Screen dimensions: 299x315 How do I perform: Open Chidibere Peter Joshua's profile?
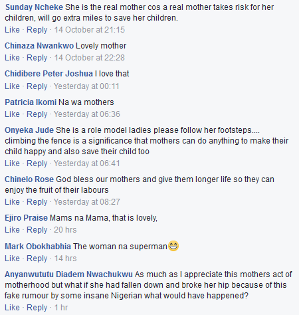49,74
